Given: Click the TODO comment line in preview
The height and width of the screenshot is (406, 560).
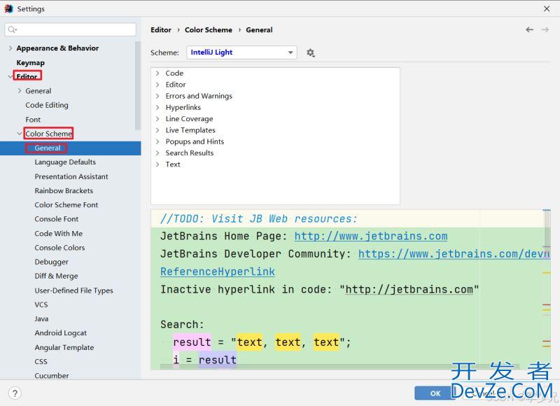Looking at the screenshot, I should (x=258, y=218).
